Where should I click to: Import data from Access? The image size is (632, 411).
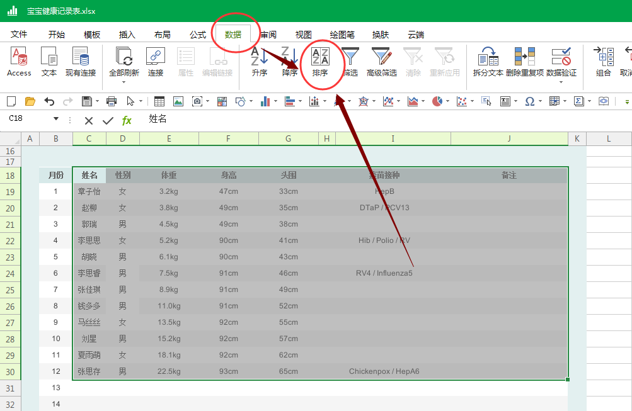click(19, 61)
